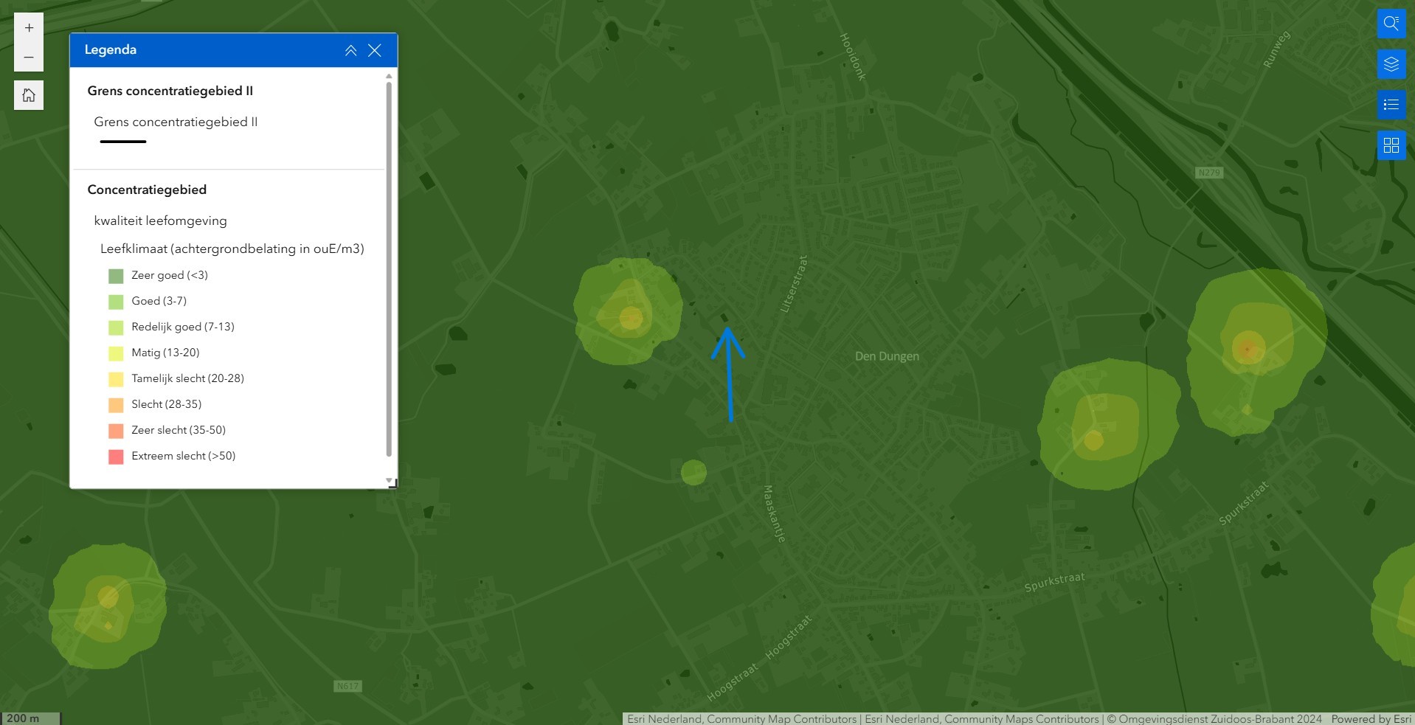
Task: Close the Legenda panel
Action: (375, 50)
